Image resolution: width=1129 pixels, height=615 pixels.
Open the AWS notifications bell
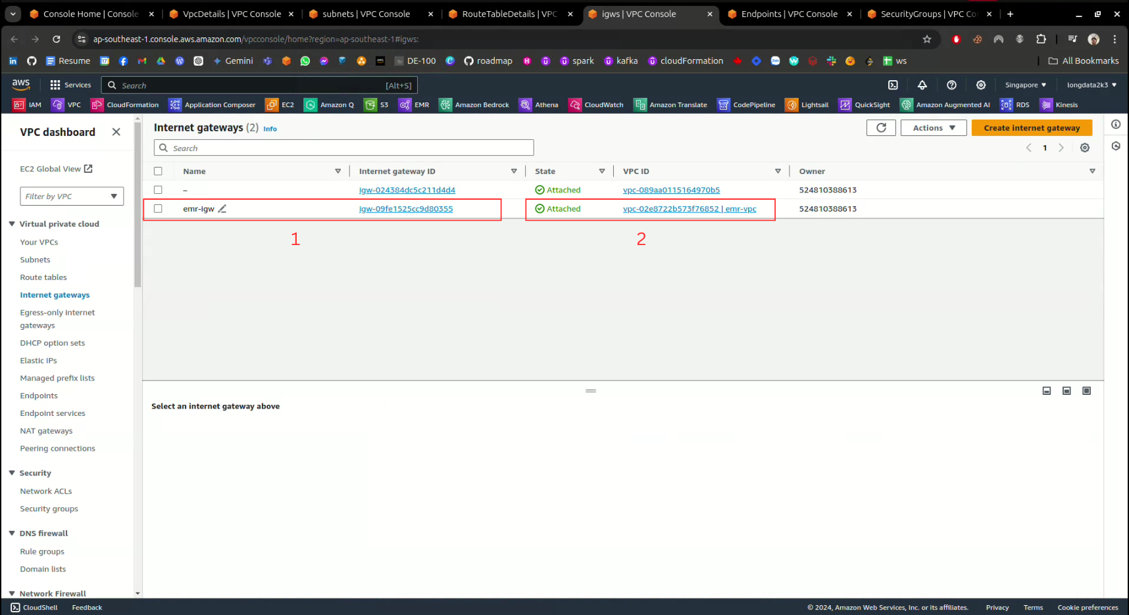(x=922, y=85)
